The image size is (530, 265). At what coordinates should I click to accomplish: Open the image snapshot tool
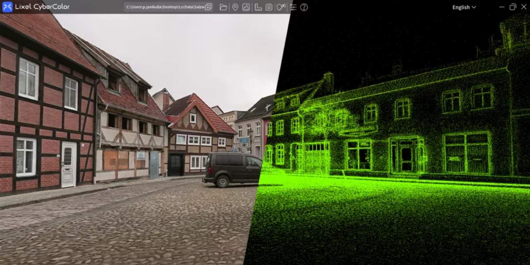point(246,7)
